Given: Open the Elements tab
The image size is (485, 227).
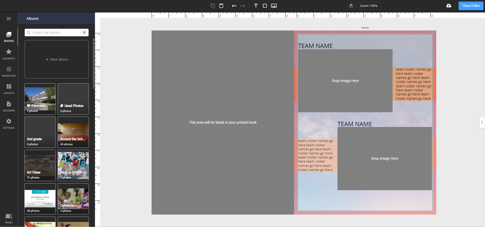Looking at the screenshot, I should [9, 54].
